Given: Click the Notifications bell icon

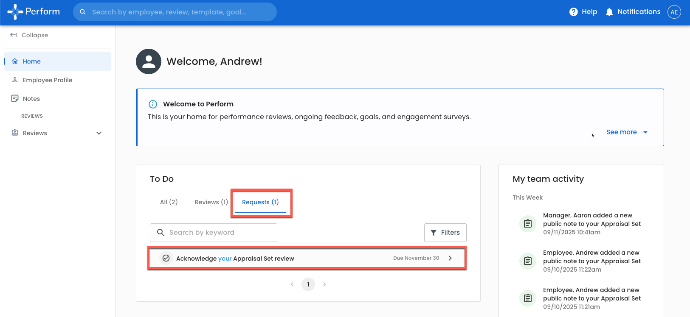Looking at the screenshot, I should (609, 12).
